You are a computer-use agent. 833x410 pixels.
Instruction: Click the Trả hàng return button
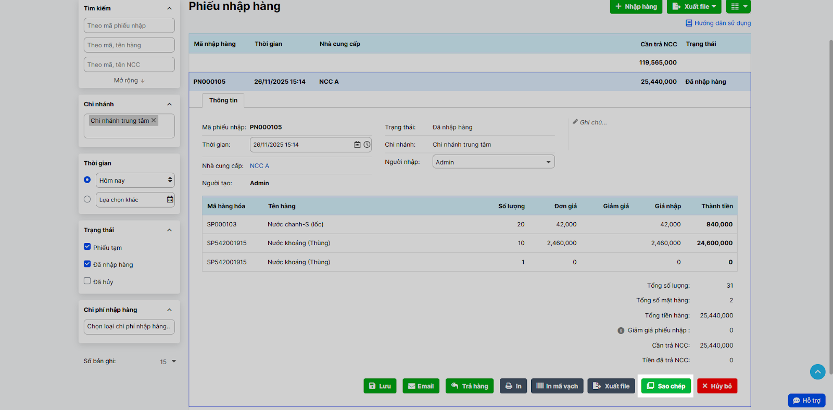(x=470, y=386)
